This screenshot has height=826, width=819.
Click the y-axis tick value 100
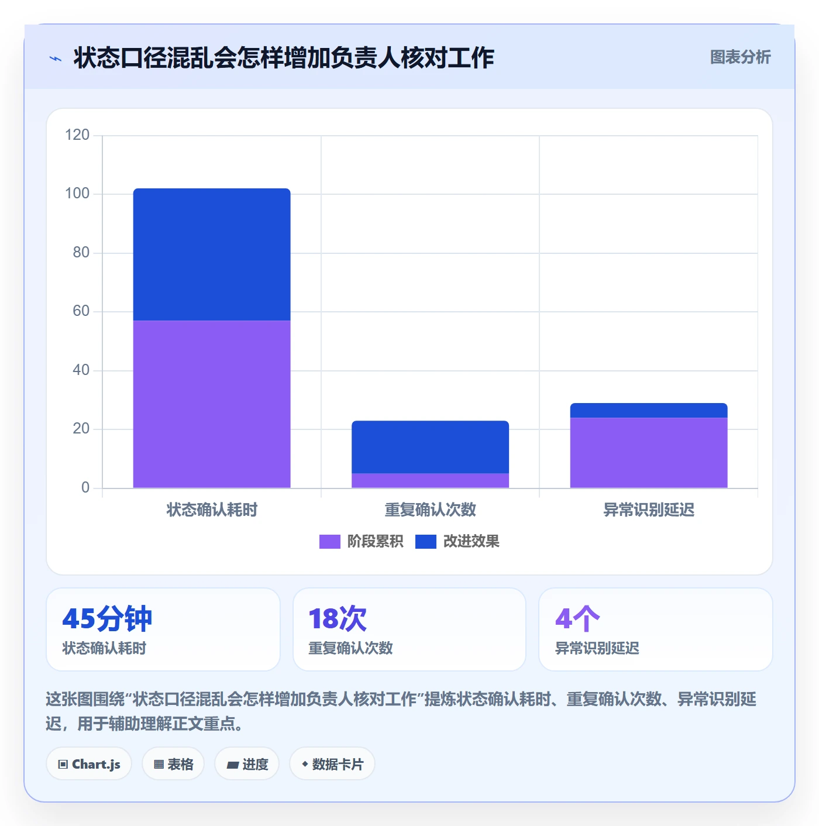tap(77, 194)
